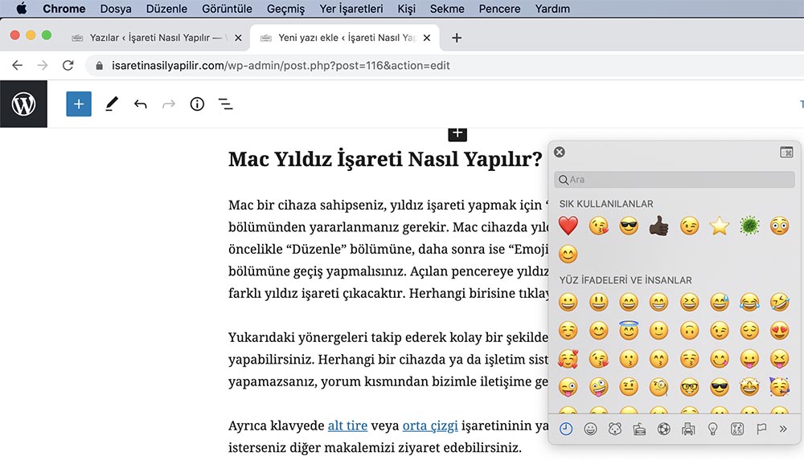Insert the kiss with heart emoji in frequently used
This screenshot has width=804, height=460.
[x=598, y=226]
